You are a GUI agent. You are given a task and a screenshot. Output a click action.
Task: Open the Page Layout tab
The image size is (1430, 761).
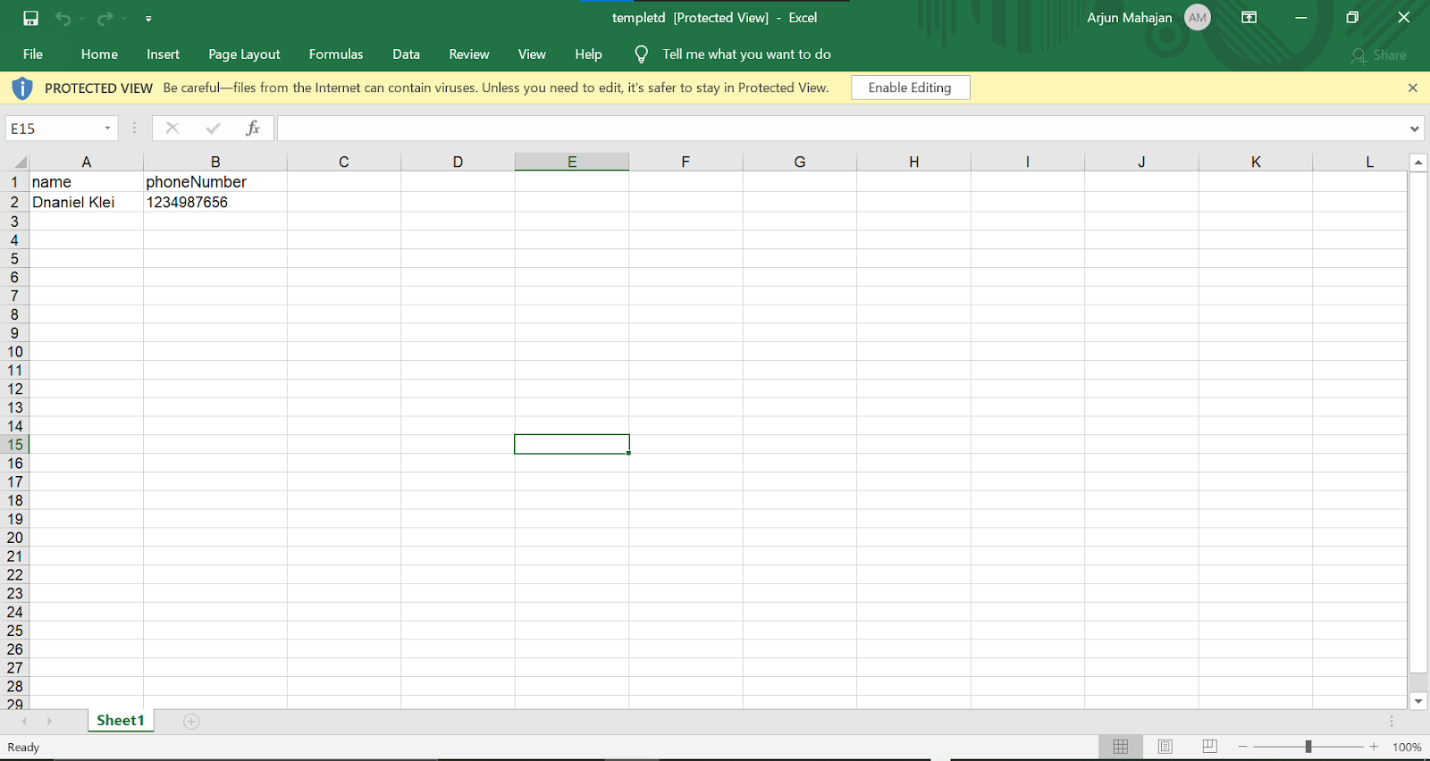pos(244,54)
